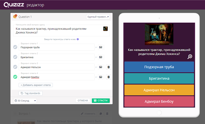Select blue Подзорная труба preview answer

(159, 67)
